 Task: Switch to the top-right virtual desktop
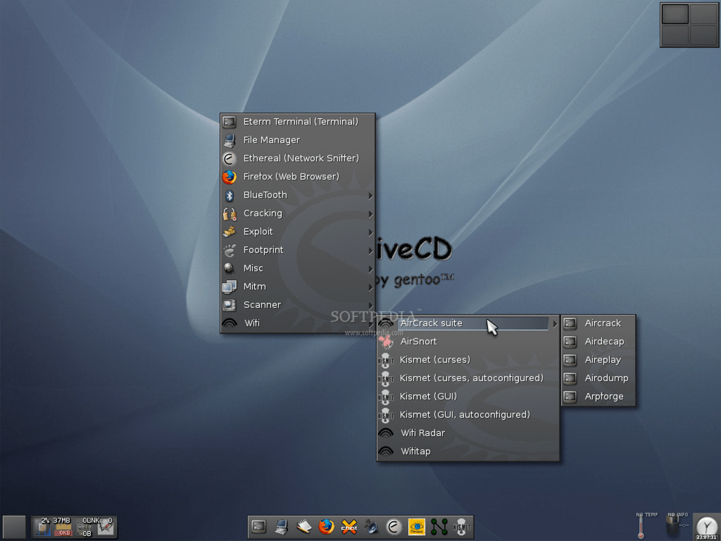click(x=704, y=14)
